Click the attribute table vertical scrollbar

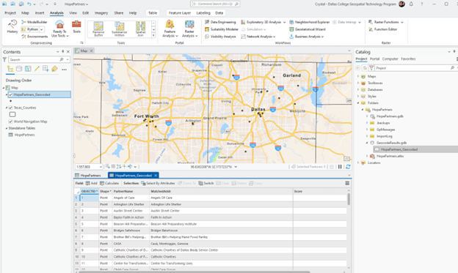coord(349,199)
